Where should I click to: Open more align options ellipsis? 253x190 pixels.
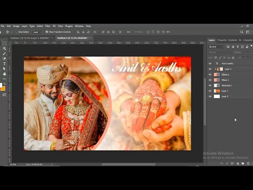(x=129, y=32)
